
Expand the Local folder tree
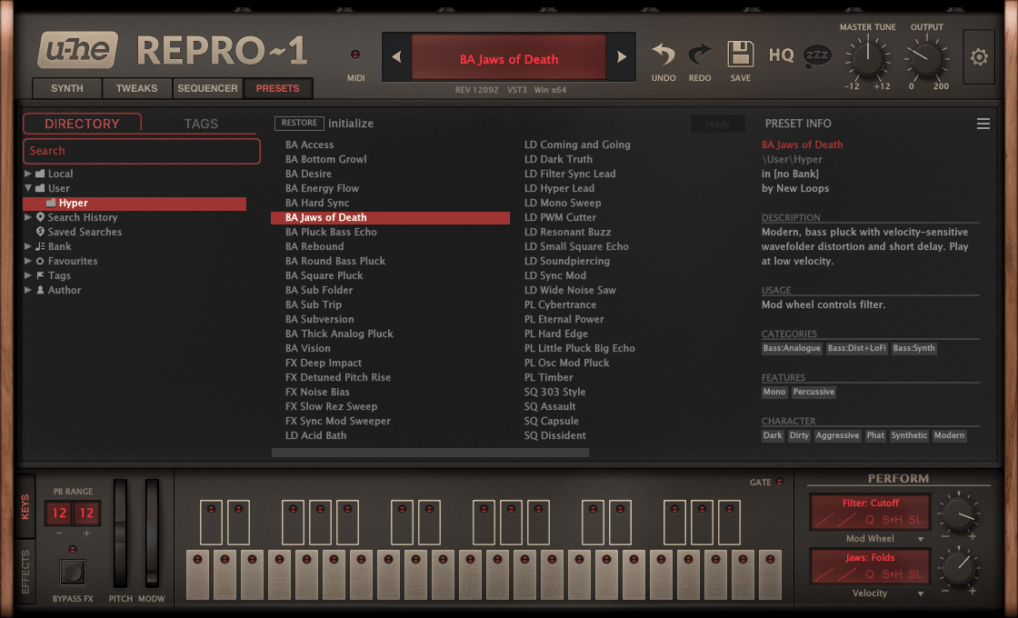coord(28,174)
